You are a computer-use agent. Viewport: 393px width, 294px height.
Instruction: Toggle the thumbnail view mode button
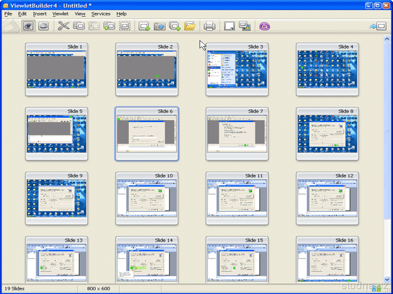[x=28, y=26]
